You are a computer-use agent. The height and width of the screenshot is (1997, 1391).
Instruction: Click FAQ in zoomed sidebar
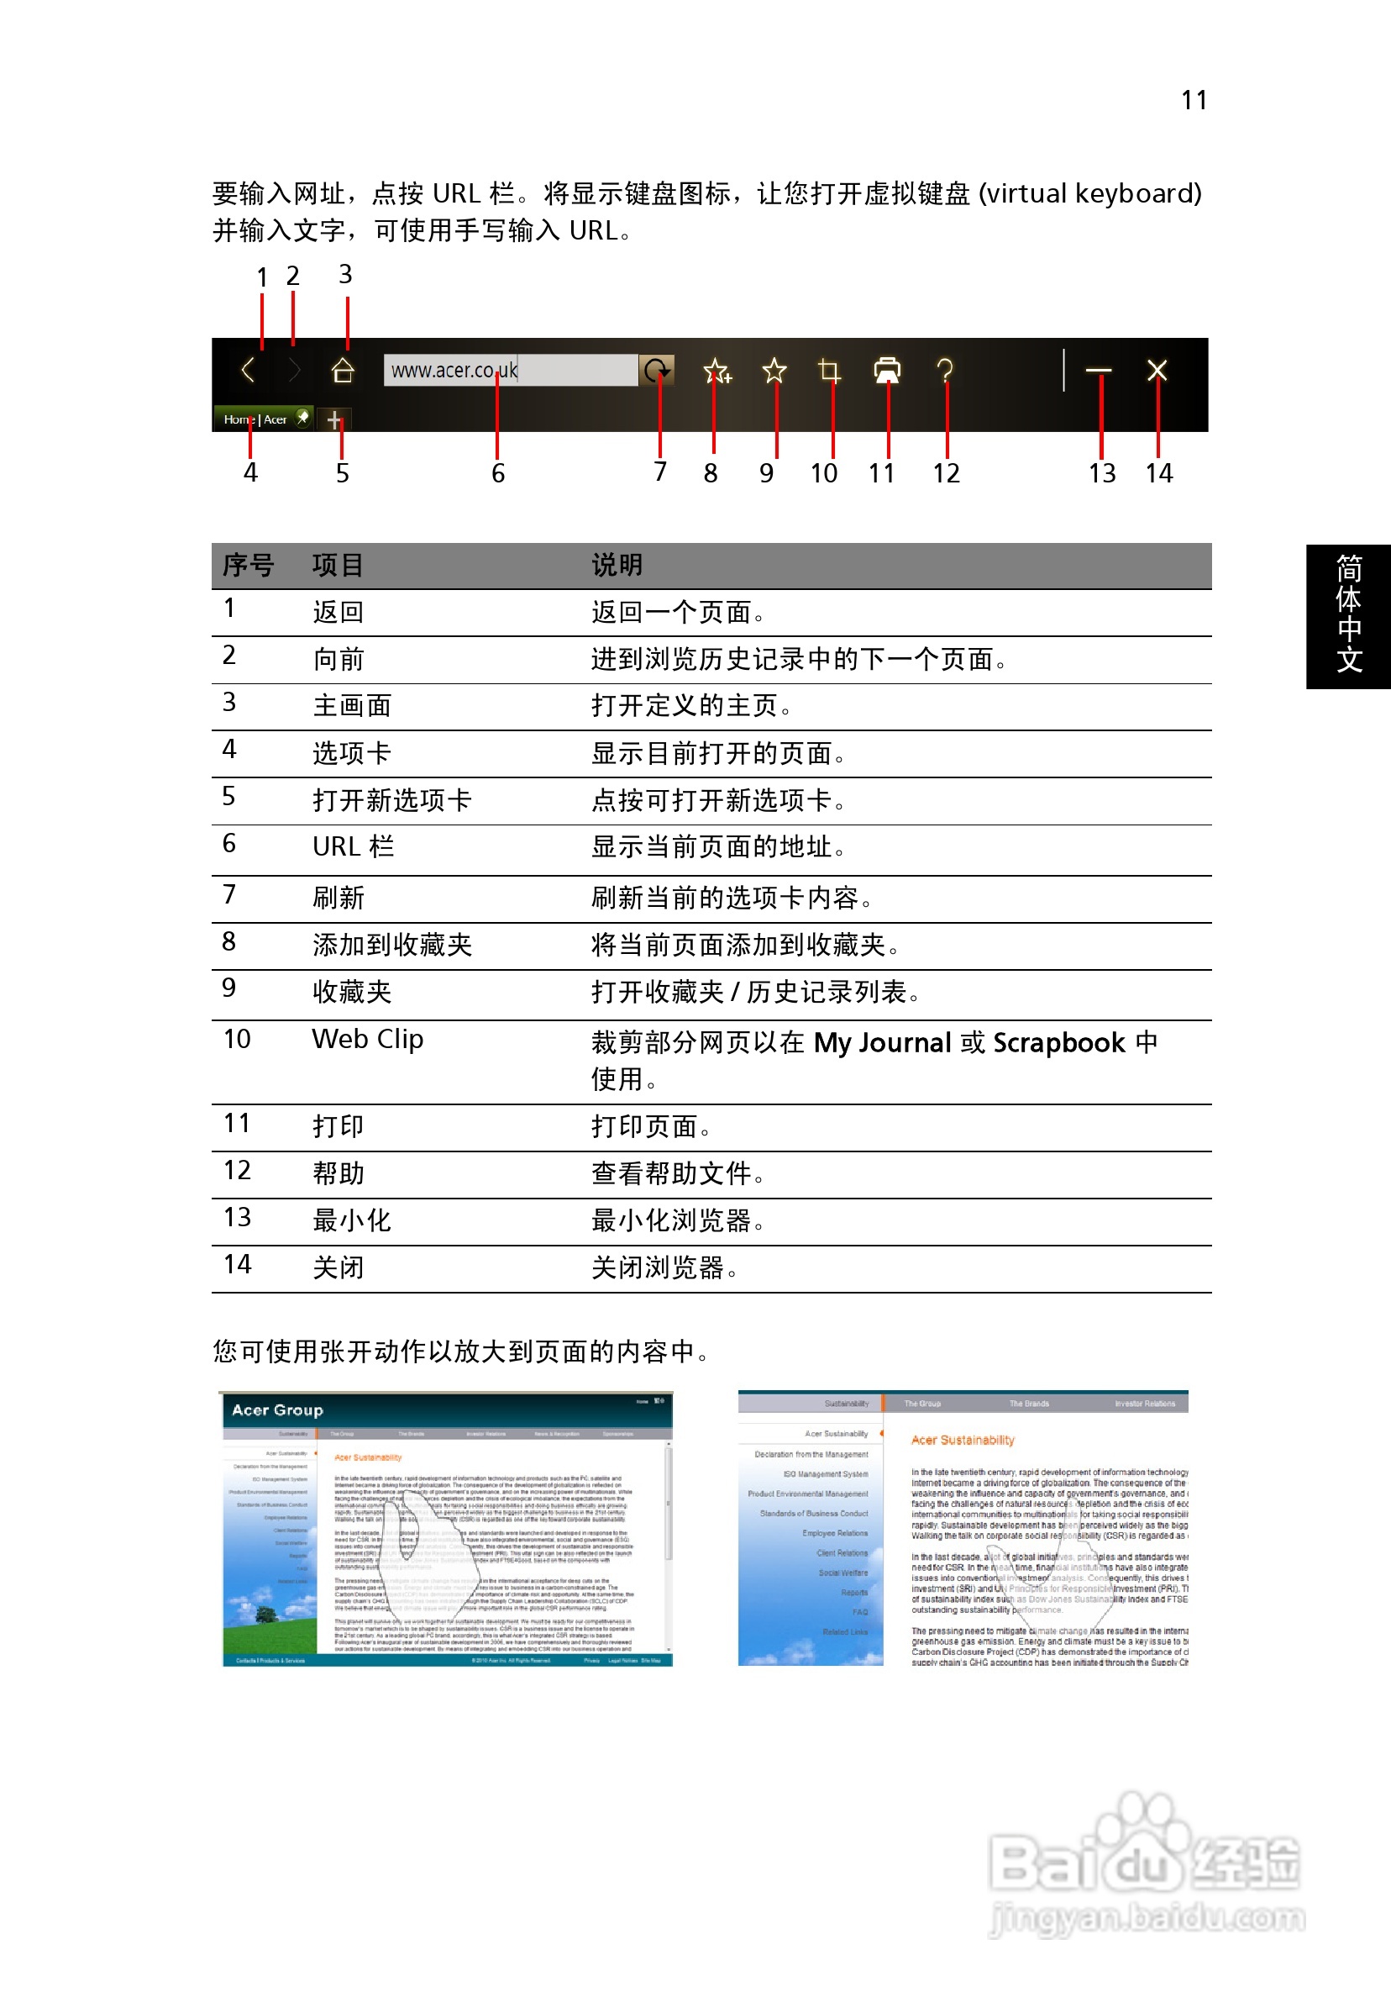point(861,1613)
